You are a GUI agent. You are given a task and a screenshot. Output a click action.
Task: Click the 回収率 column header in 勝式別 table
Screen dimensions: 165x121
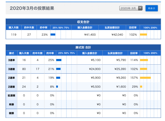point(134,53)
